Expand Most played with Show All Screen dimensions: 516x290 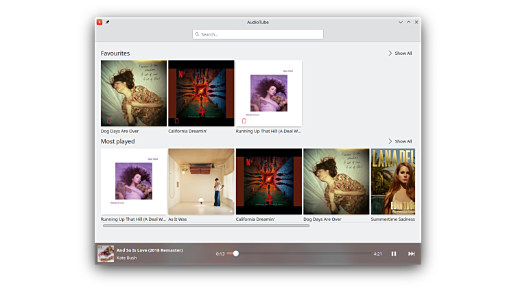400,141
